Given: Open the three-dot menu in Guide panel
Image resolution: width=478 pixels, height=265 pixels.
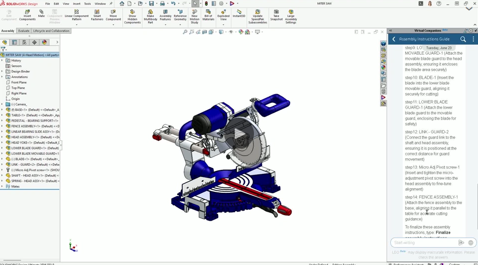Looking at the screenshot, I should pos(473,39).
